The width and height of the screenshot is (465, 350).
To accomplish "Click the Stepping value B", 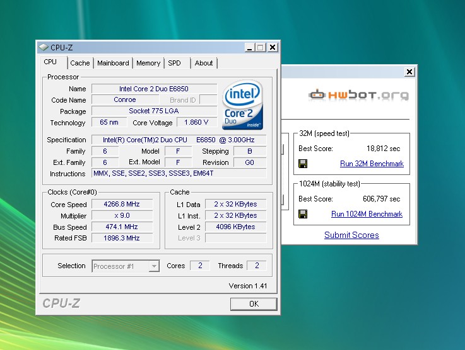I will point(250,151).
